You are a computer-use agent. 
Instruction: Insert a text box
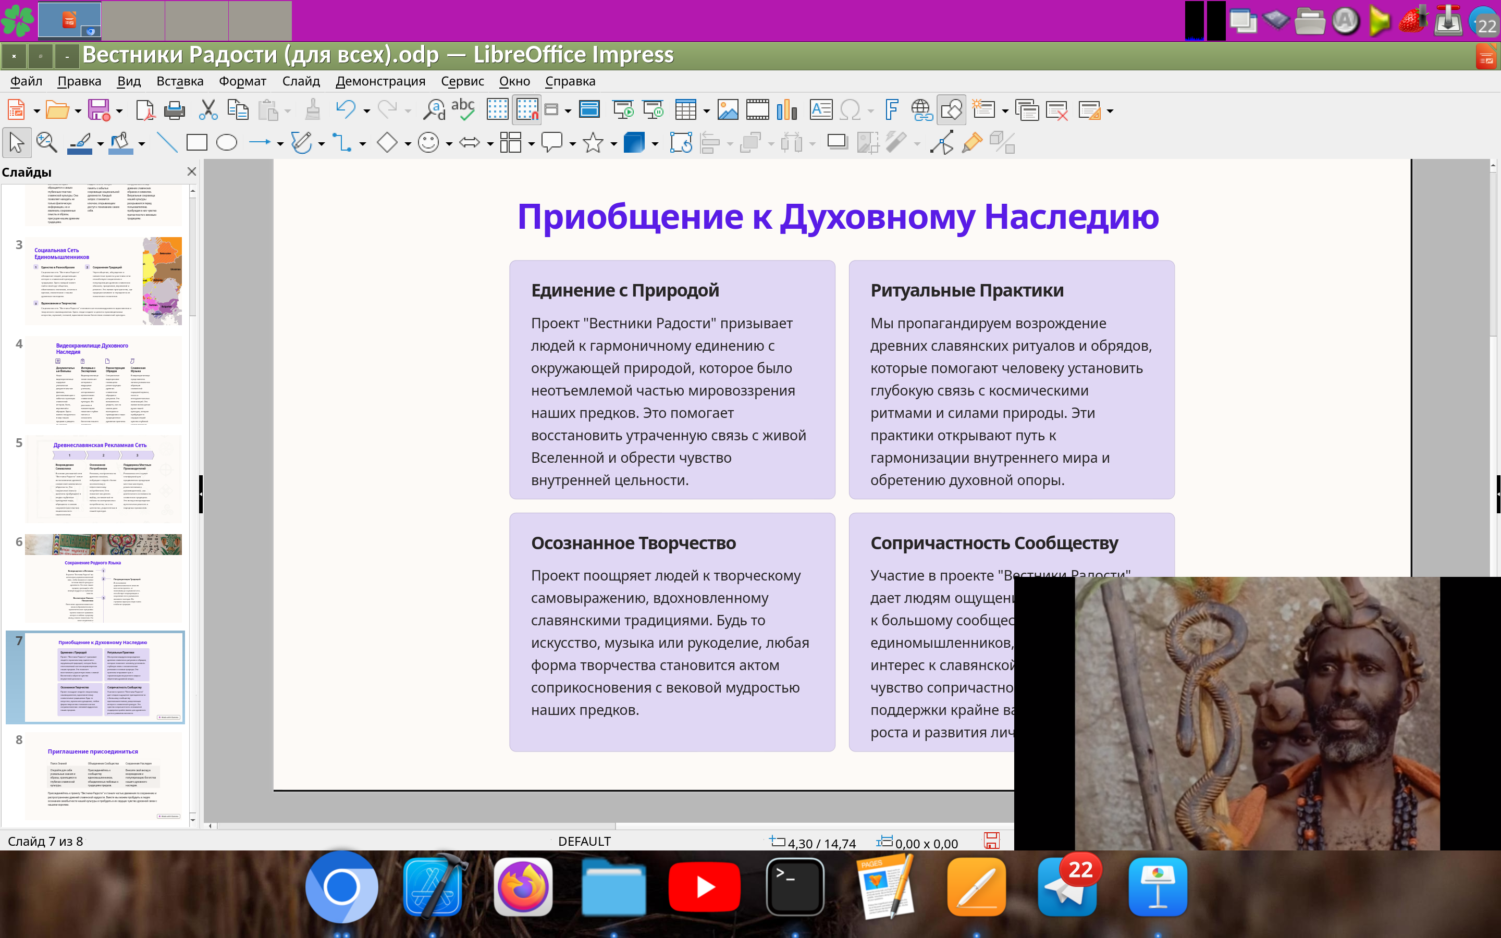point(821,110)
